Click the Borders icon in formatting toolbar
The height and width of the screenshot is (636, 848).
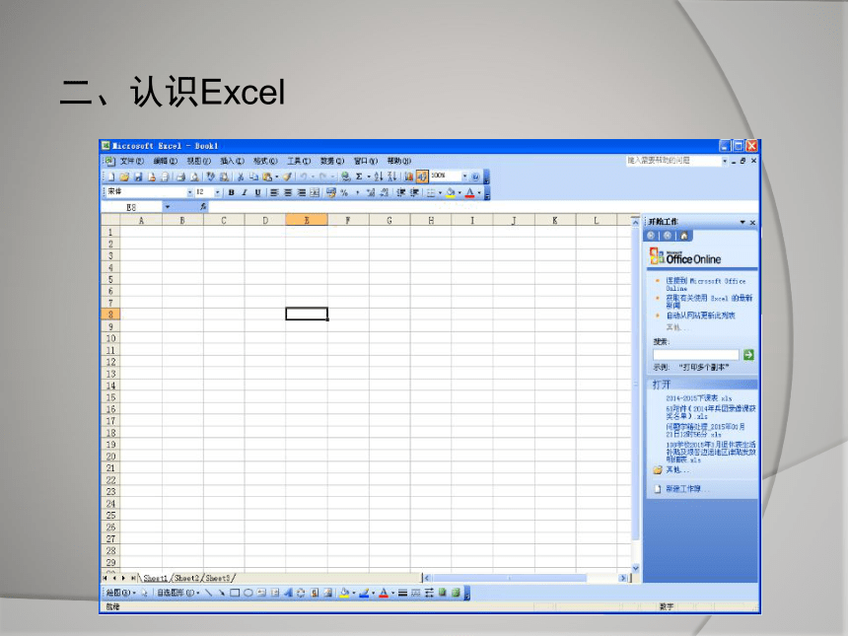[x=431, y=192]
